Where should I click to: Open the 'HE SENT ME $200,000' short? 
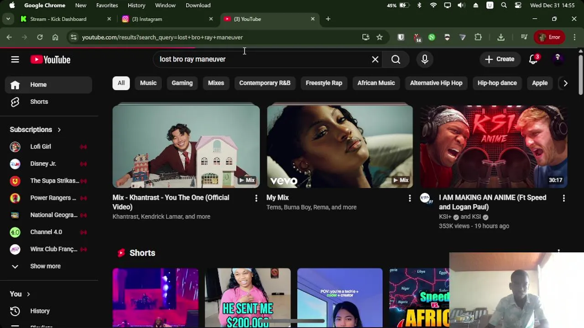pos(248,298)
